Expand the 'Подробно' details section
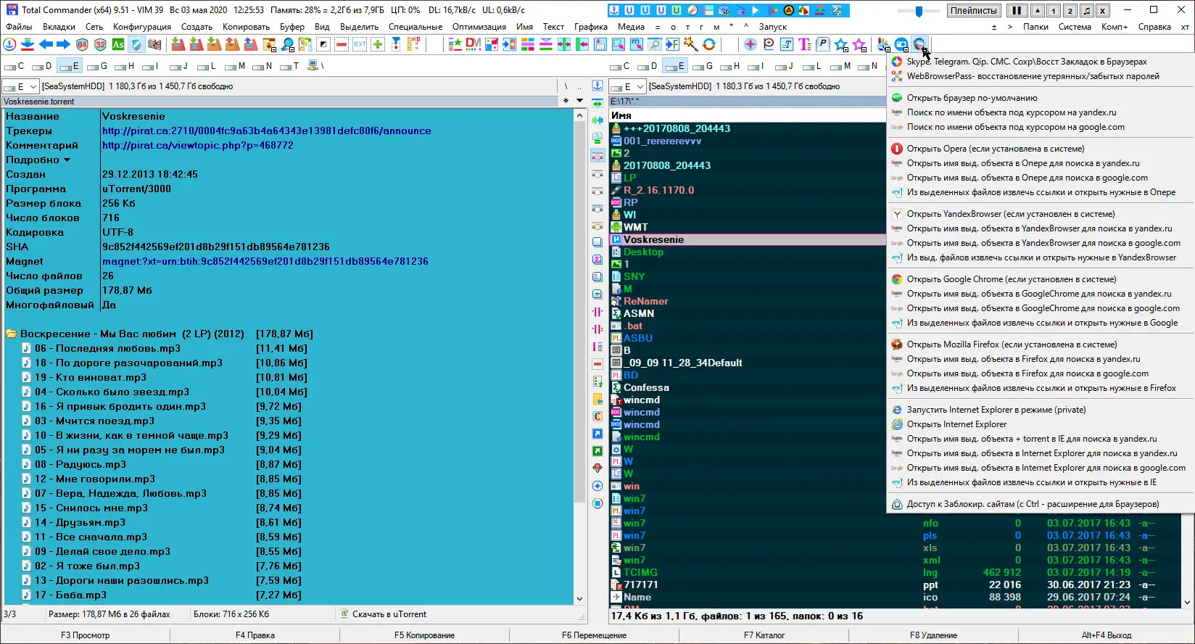 [38, 160]
